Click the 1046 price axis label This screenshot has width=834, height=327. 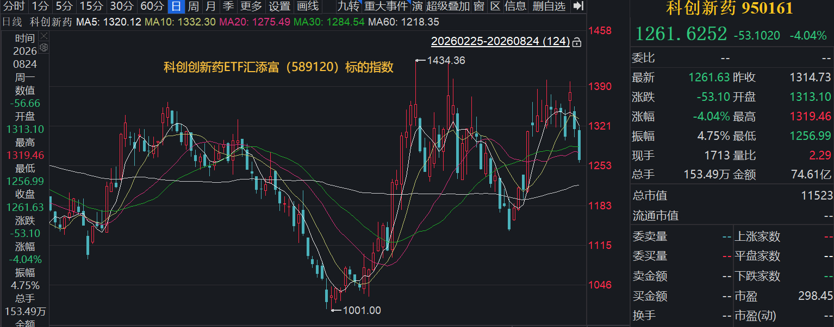[x=600, y=285]
